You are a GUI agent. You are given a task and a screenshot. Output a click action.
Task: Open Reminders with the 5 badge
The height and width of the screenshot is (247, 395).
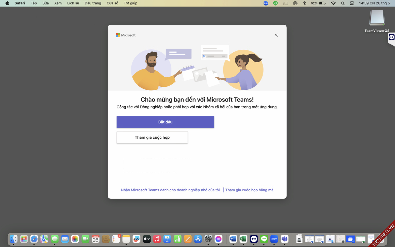point(116,239)
